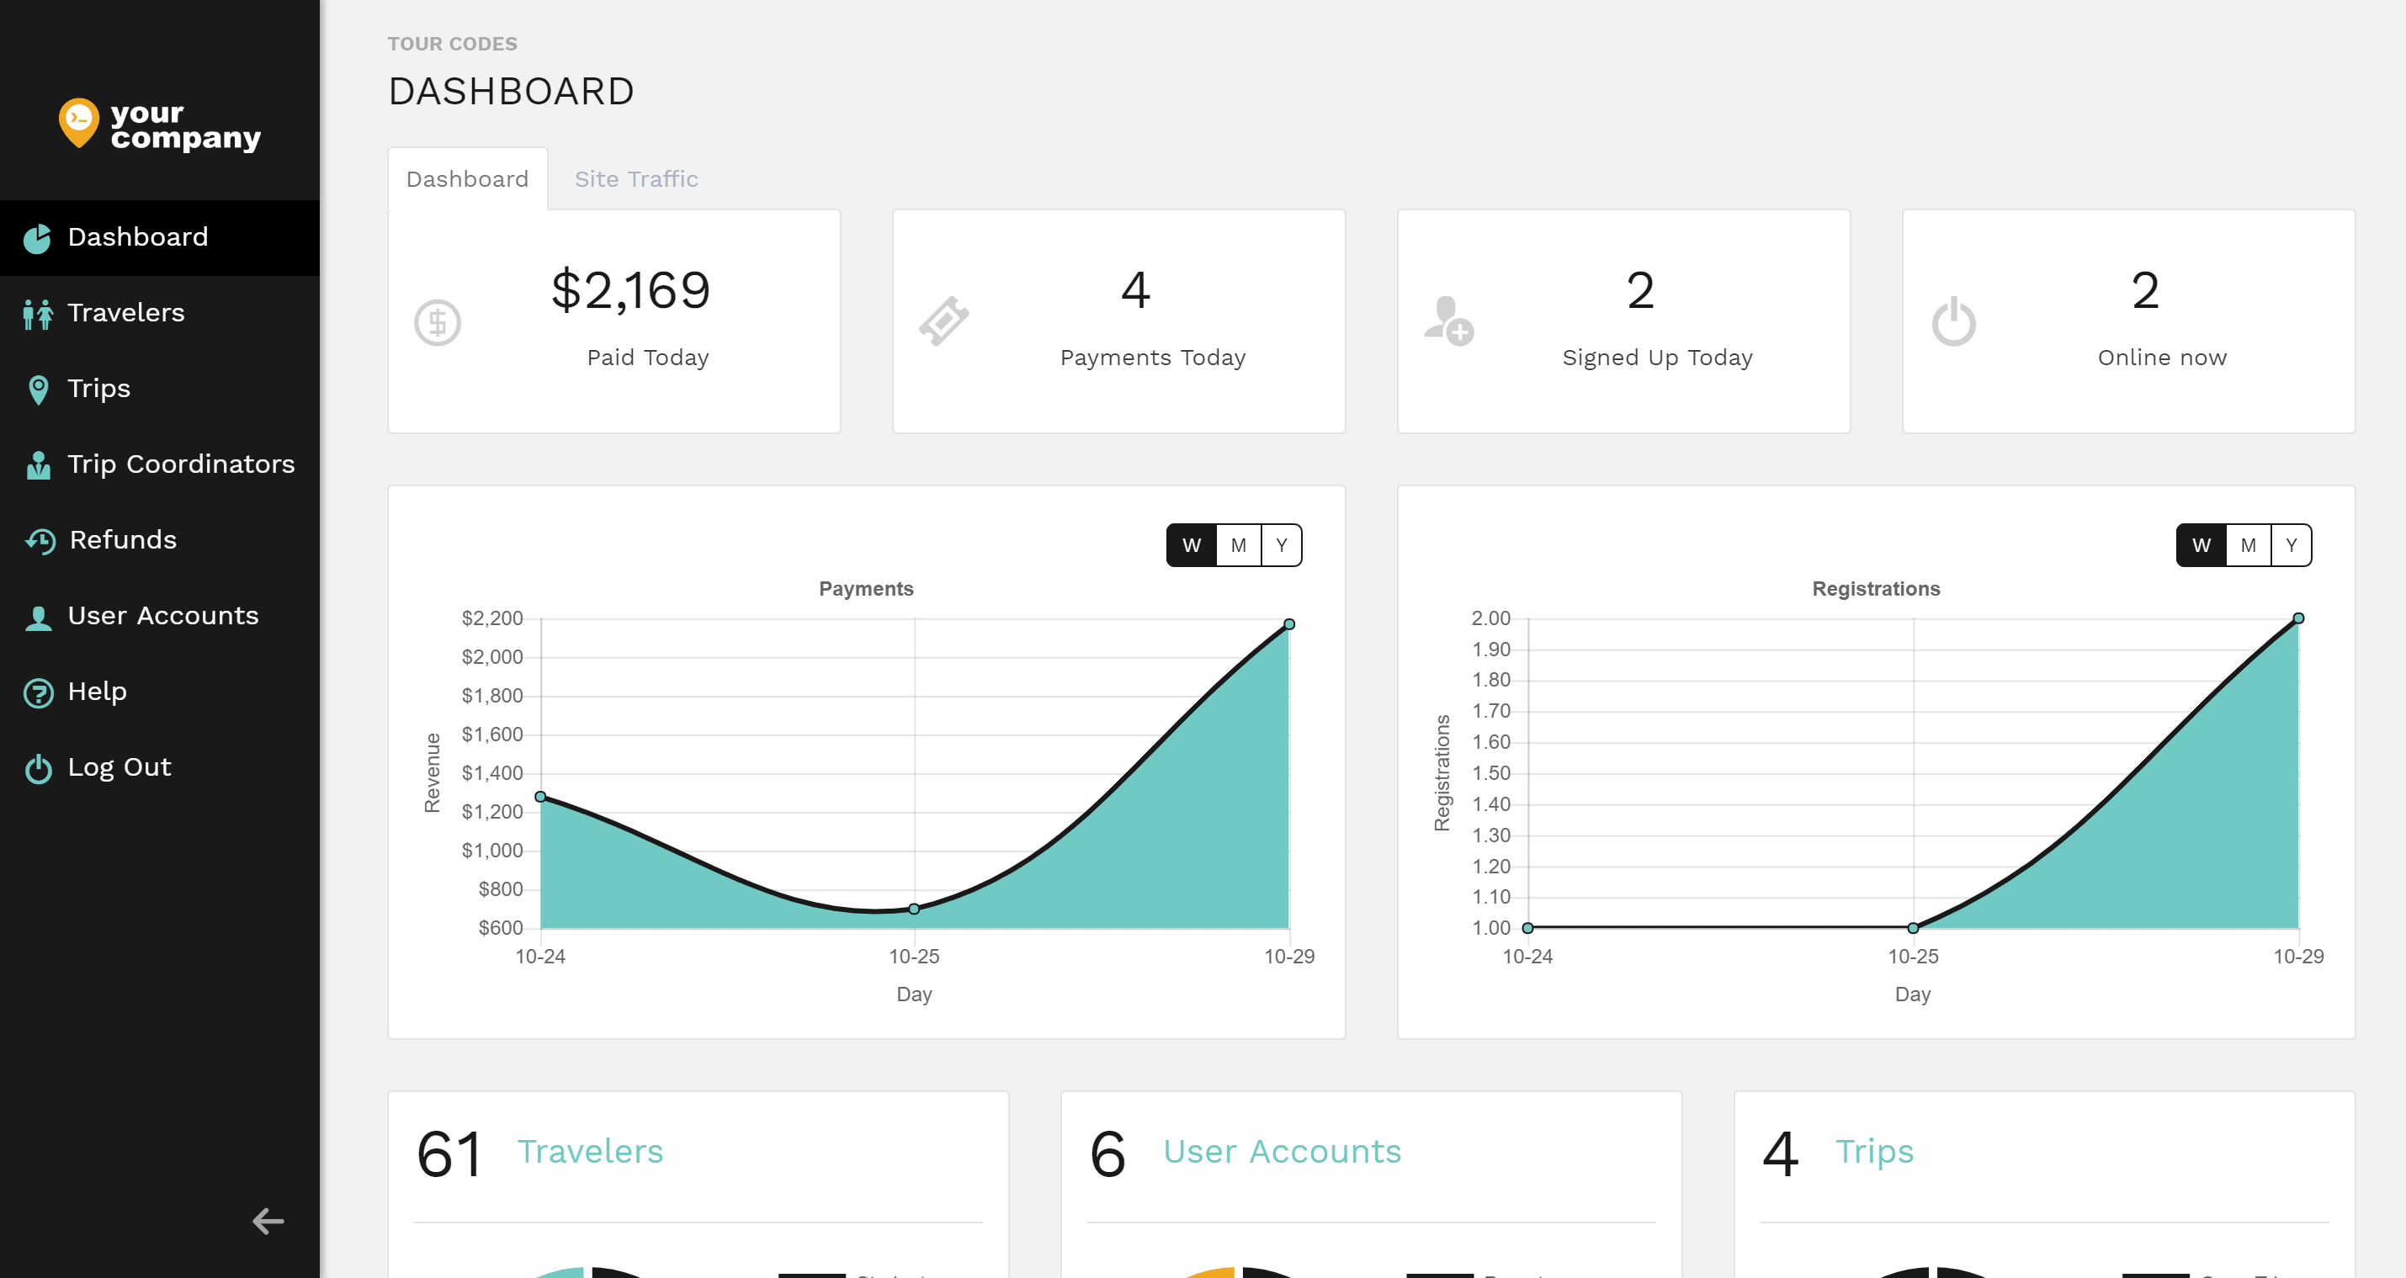The height and width of the screenshot is (1278, 2406).
Task: Click the User Accounts silhouette icon
Action: [x=37, y=617]
